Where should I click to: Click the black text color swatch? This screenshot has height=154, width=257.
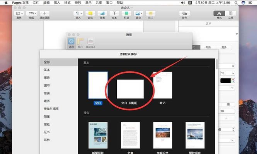click(225, 80)
